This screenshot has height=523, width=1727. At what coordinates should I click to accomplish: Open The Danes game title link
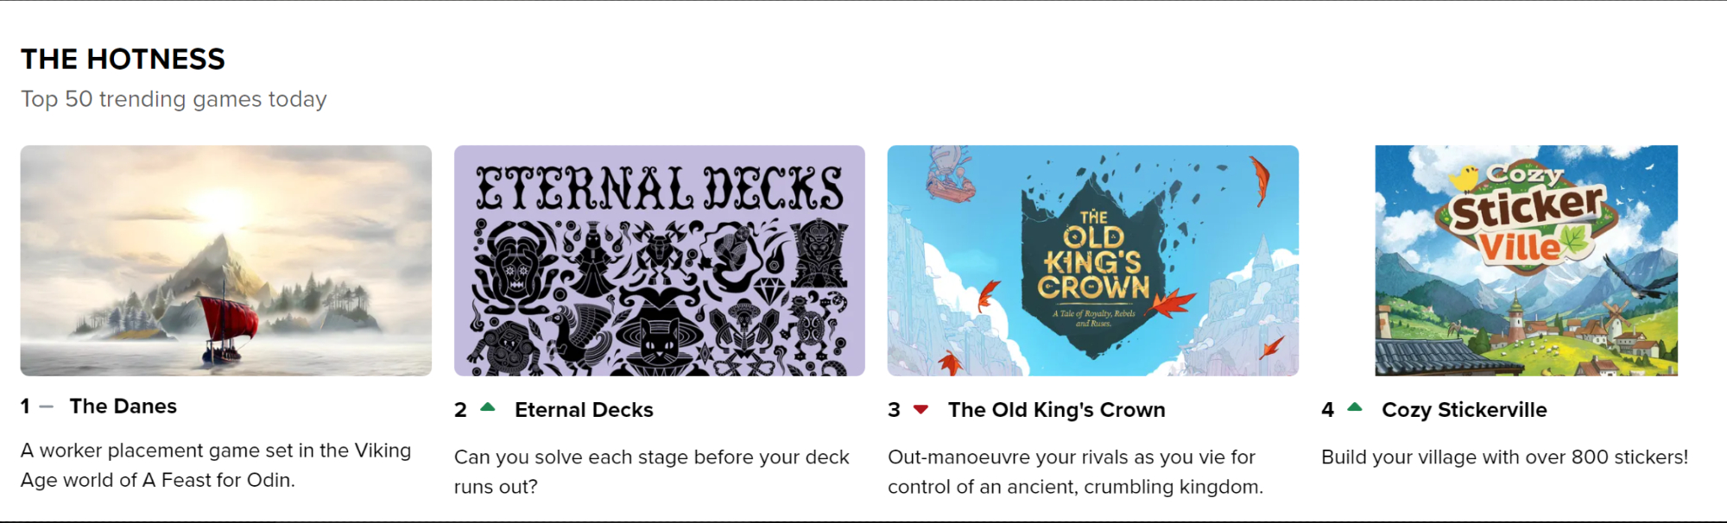tap(123, 406)
